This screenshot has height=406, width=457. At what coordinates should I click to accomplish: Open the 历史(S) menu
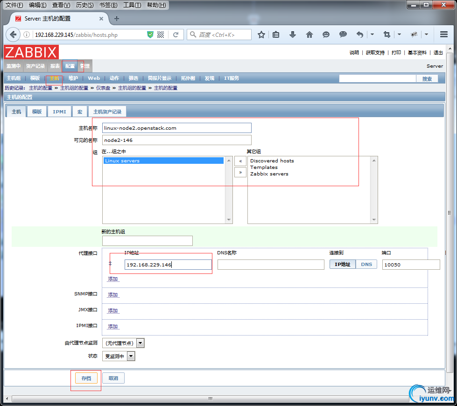(84, 5)
